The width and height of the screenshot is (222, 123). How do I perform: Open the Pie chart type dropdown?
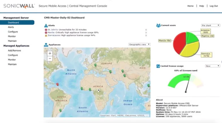[210, 26]
